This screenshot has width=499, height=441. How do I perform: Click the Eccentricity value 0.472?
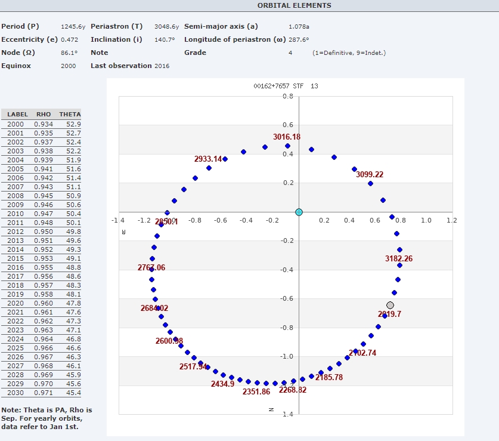70,39
